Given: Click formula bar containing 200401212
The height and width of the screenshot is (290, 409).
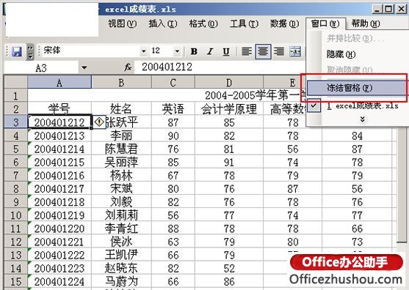Looking at the screenshot, I should click(219, 67).
